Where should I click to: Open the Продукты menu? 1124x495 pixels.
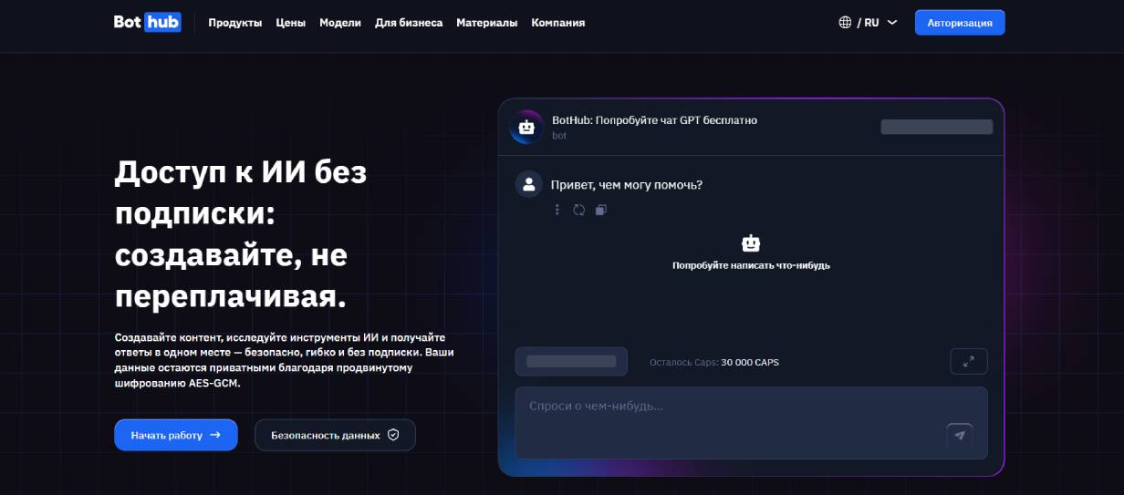coord(235,23)
